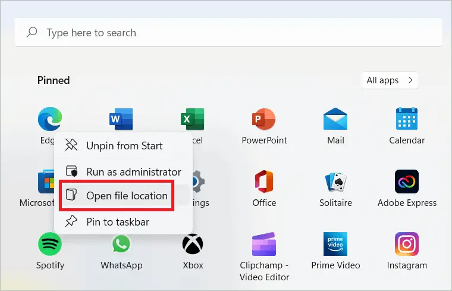Launch PowerPoint from pinned apps

(264, 119)
